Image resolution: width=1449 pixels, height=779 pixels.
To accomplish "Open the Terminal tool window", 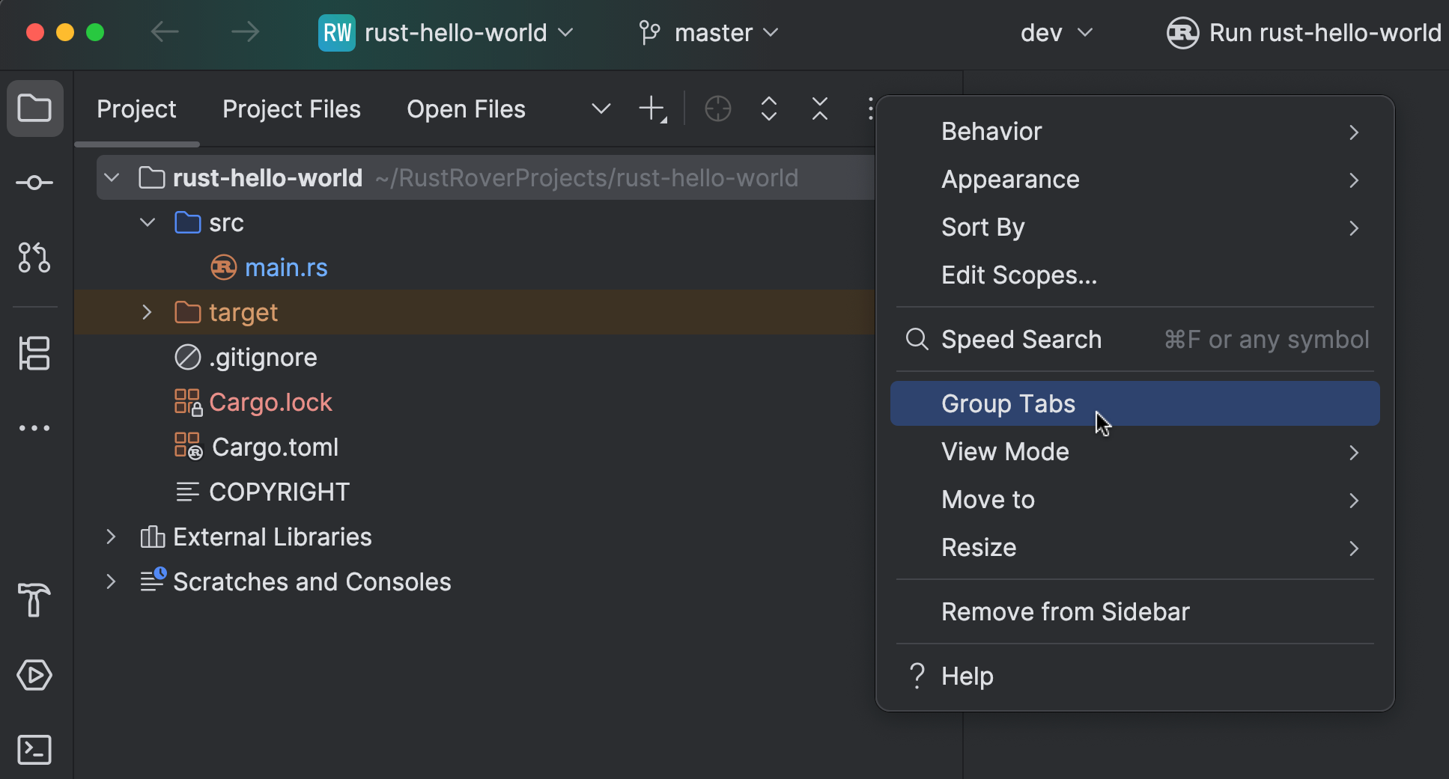I will click(x=34, y=750).
